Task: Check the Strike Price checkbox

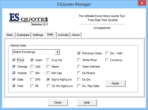Action: [x=79, y=60]
